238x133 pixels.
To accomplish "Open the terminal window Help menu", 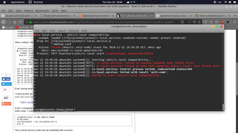I will coord(84,31).
